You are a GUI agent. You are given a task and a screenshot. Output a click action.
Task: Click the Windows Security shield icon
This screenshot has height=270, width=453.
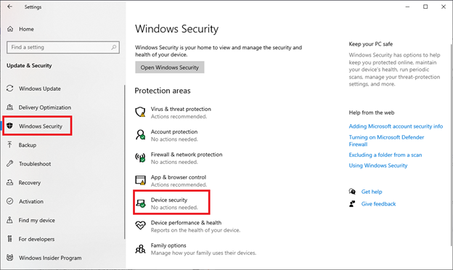point(10,126)
